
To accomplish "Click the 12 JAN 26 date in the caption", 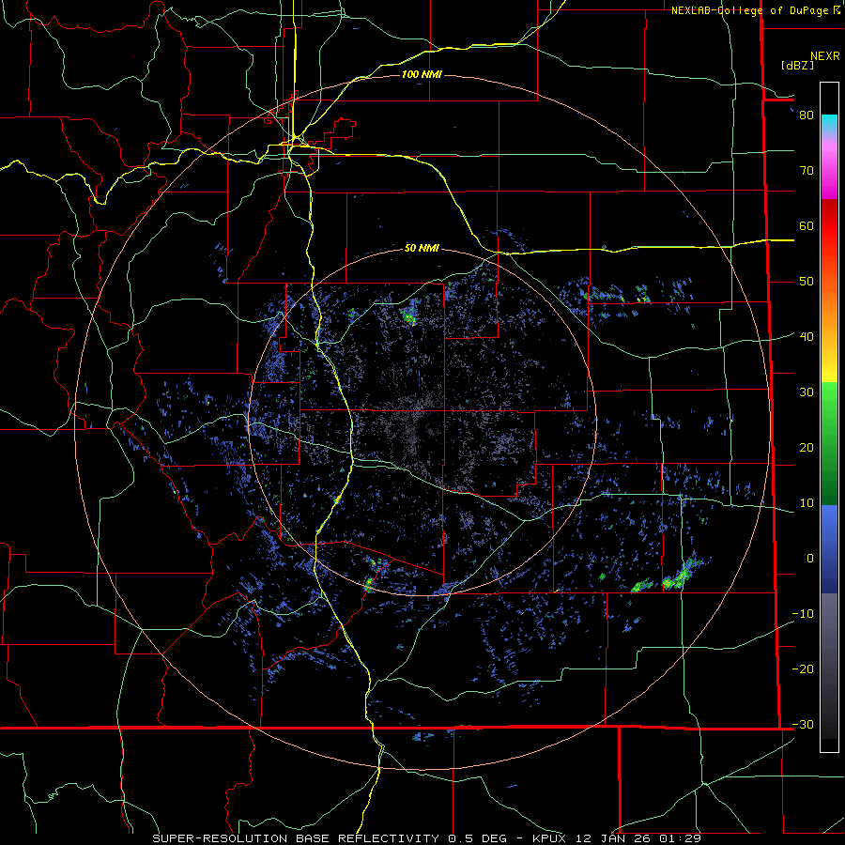I will [x=613, y=838].
